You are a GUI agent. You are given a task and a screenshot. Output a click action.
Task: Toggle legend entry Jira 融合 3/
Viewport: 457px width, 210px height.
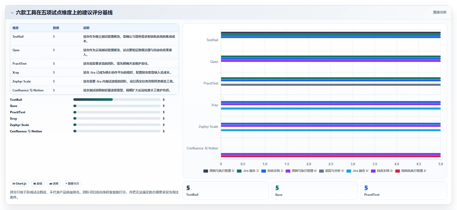pos(248,171)
